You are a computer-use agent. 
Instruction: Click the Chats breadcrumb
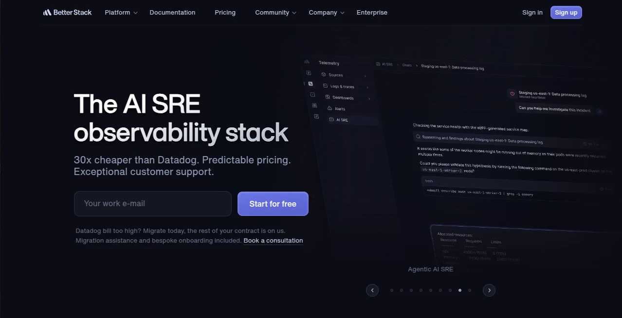407,65
